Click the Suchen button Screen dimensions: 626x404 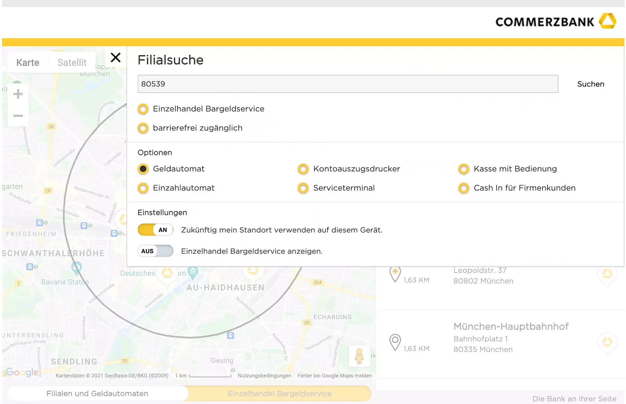click(x=591, y=84)
